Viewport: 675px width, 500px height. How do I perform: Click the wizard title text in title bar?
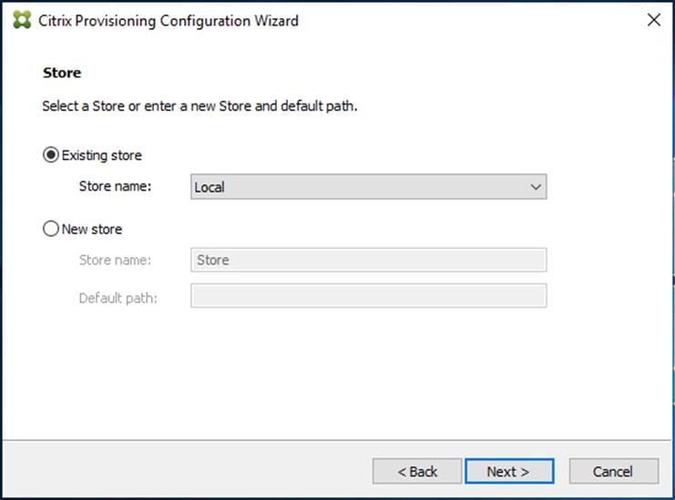169,21
